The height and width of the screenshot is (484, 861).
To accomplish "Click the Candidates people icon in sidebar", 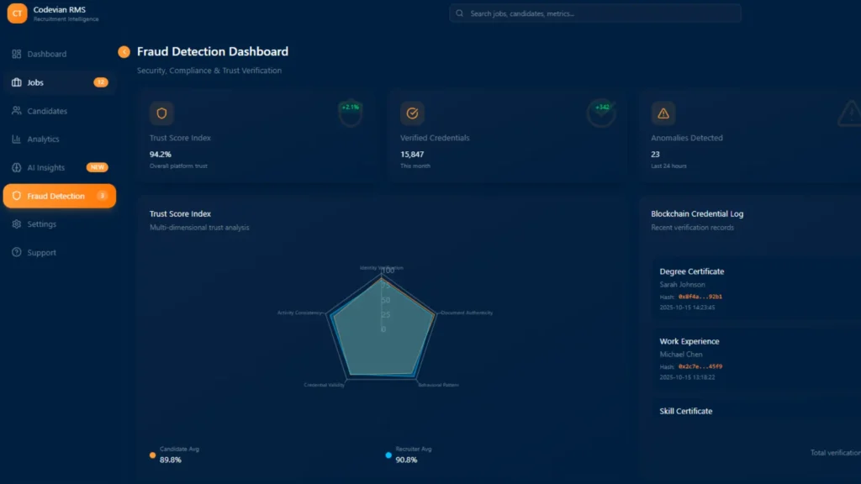I will pyautogui.click(x=17, y=111).
